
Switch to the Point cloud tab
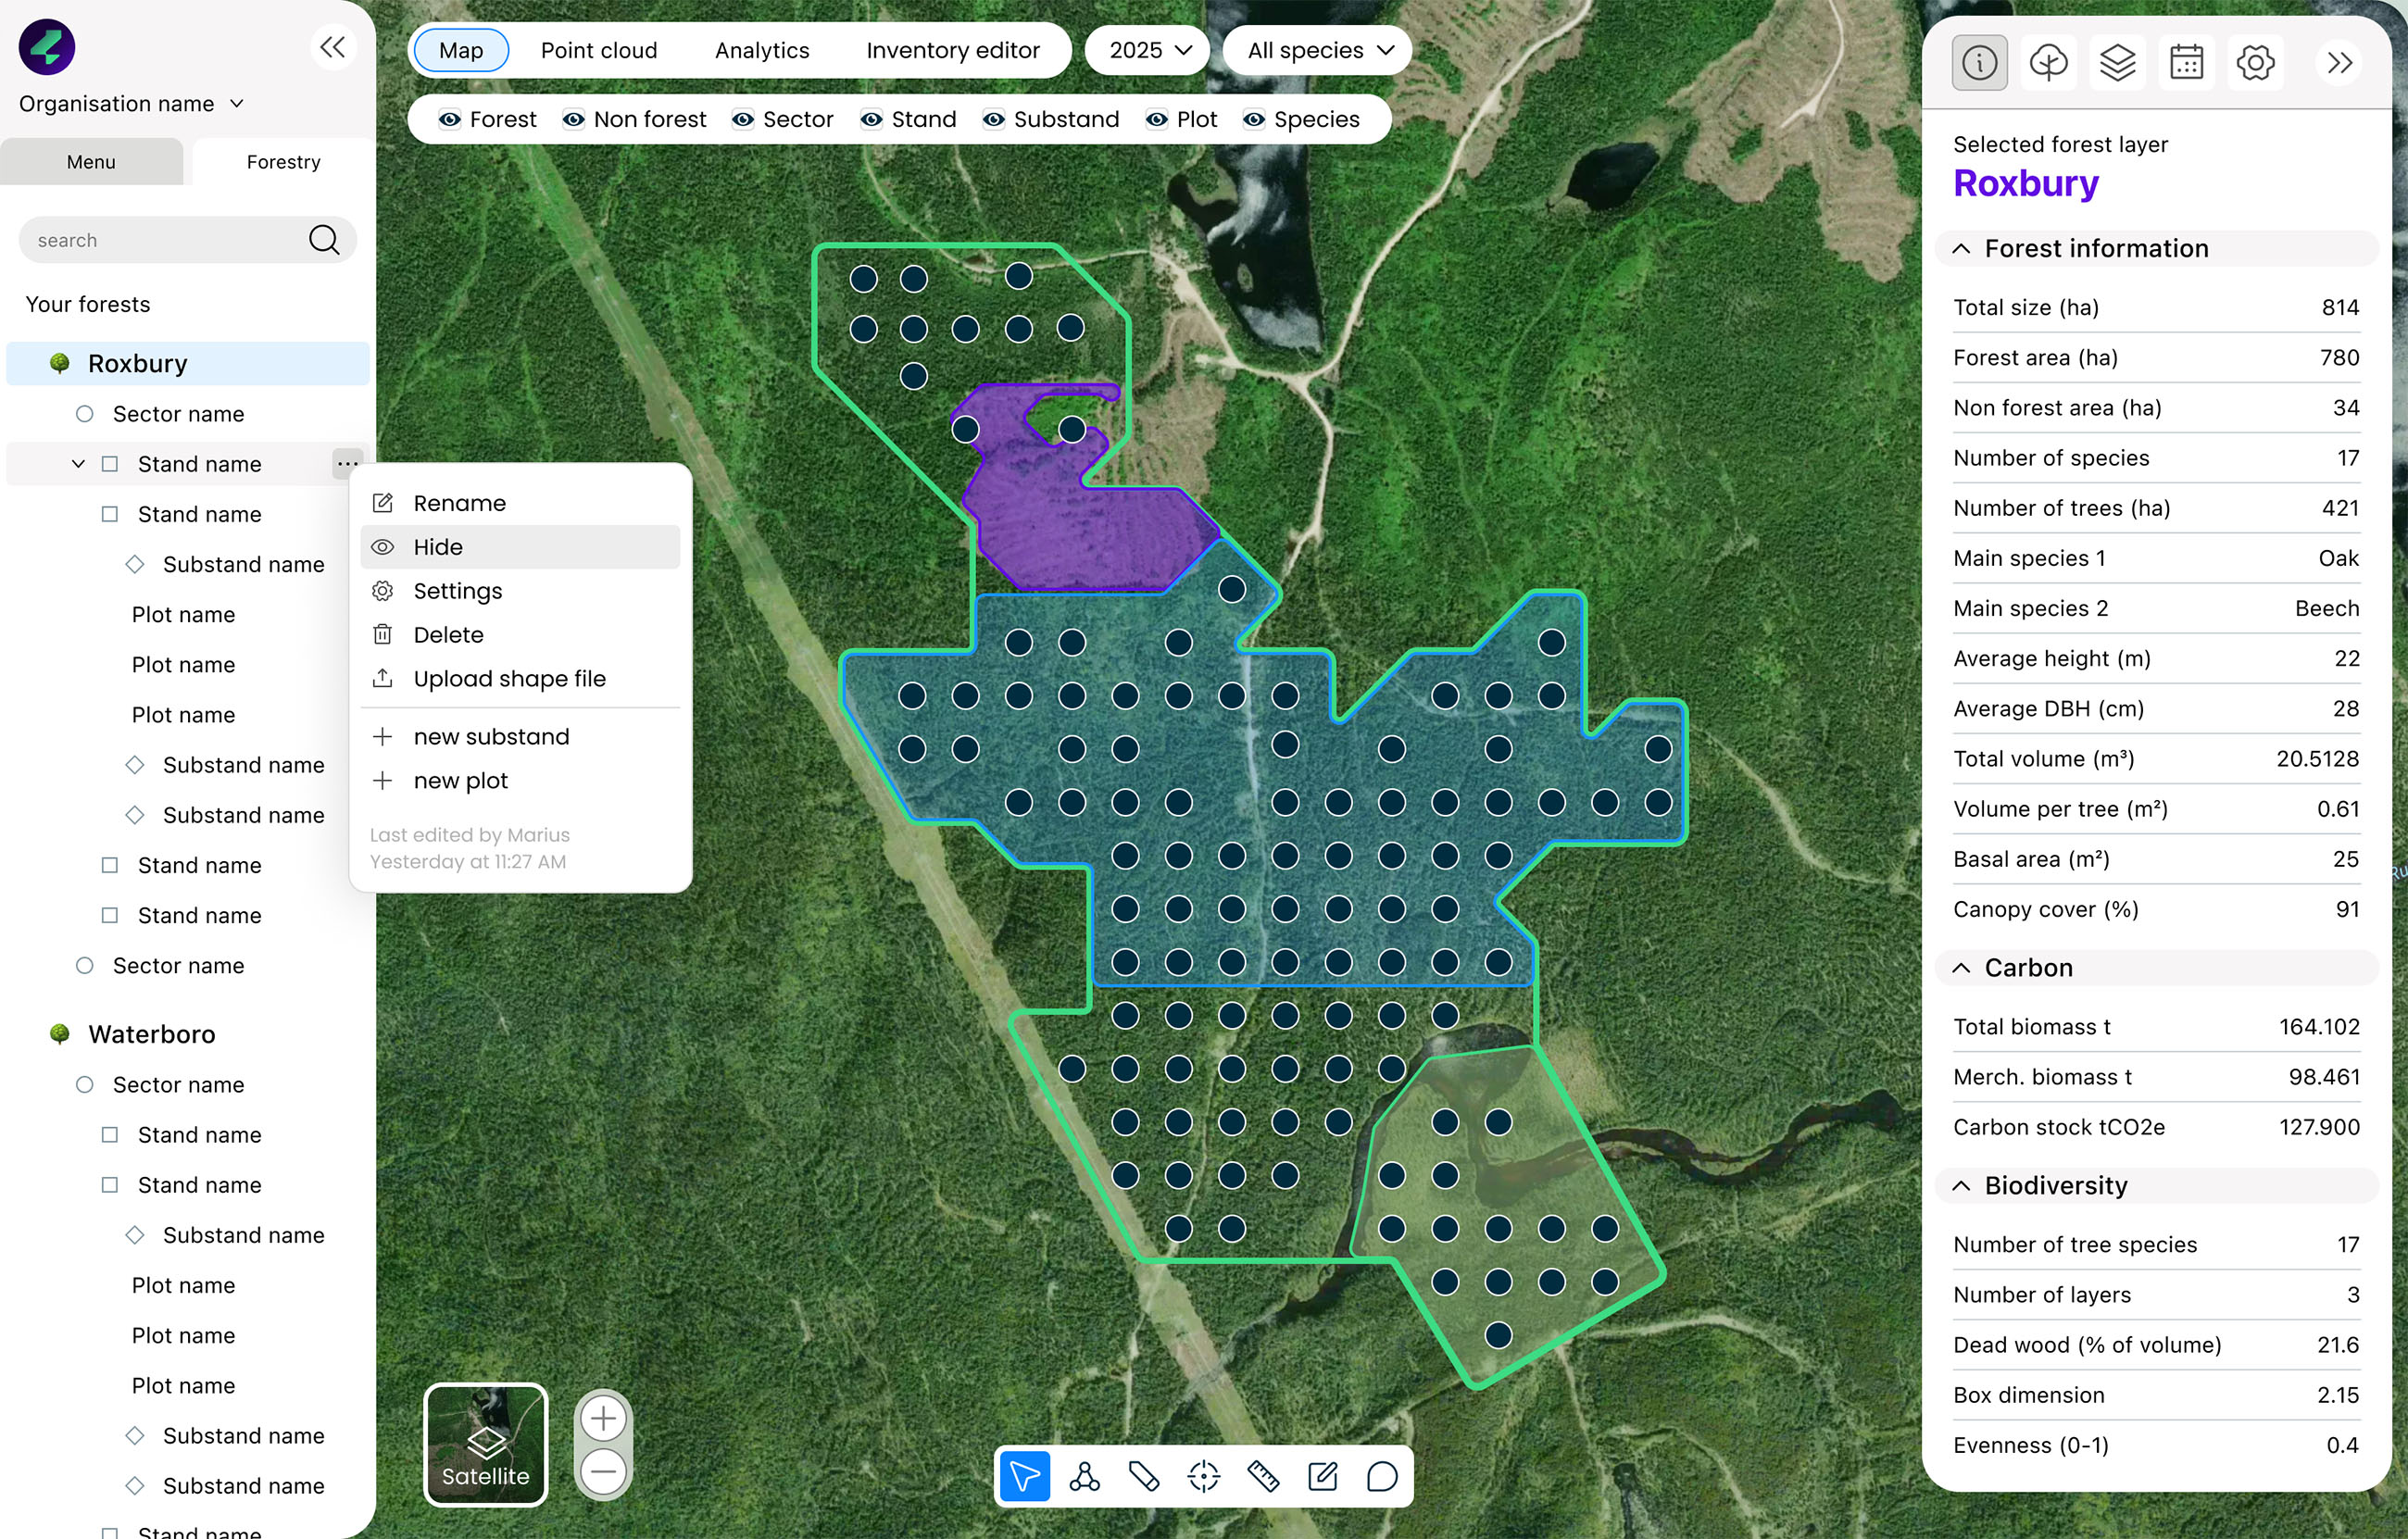[598, 50]
